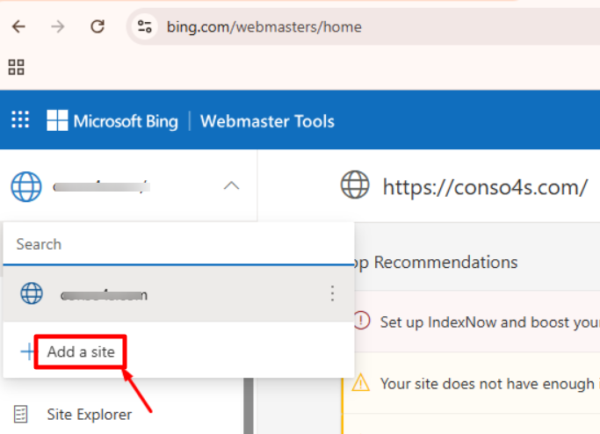600x434 pixels.
Task: Click the three-dot menu beside the listed site
Action: coord(332,293)
